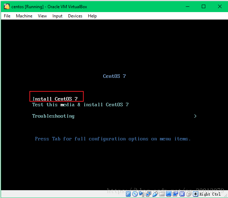Click the optical disc drive status icon
The height and width of the screenshot is (198, 228).
point(135,194)
